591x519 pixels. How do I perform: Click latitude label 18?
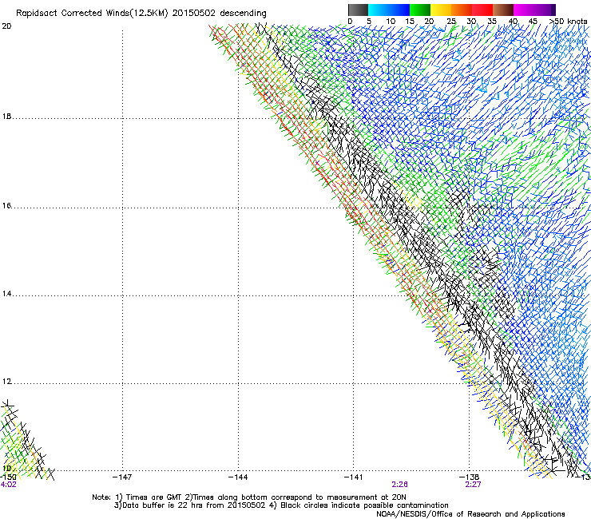pos(6,117)
